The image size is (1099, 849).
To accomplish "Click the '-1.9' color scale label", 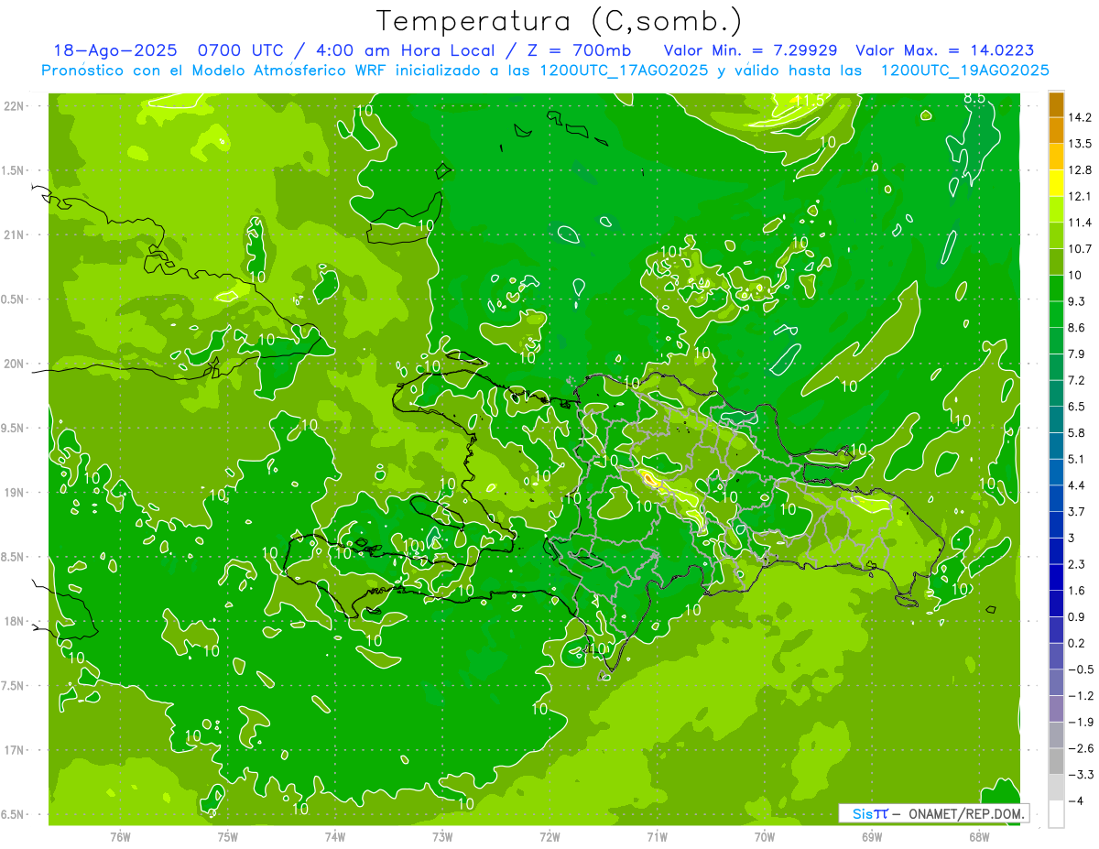I will [1079, 722].
